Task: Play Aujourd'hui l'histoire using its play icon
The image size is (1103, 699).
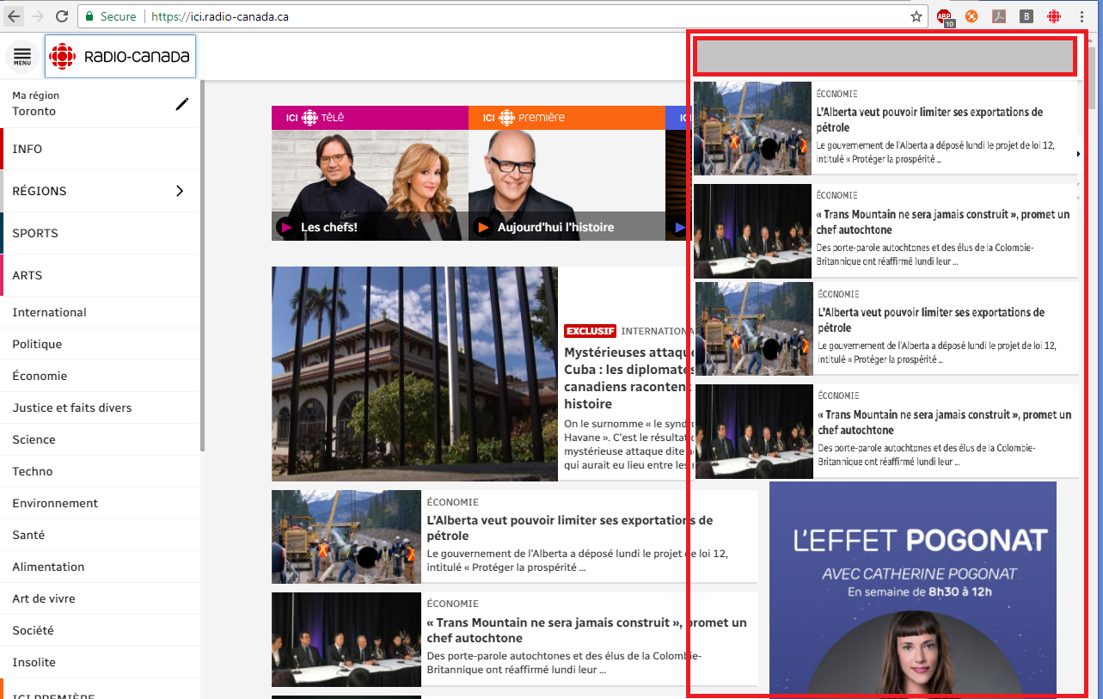Action: coord(484,228)
